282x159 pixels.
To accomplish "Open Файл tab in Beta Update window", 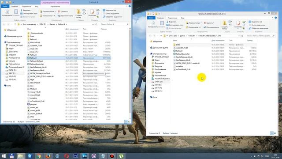I will tap(151, 18).
